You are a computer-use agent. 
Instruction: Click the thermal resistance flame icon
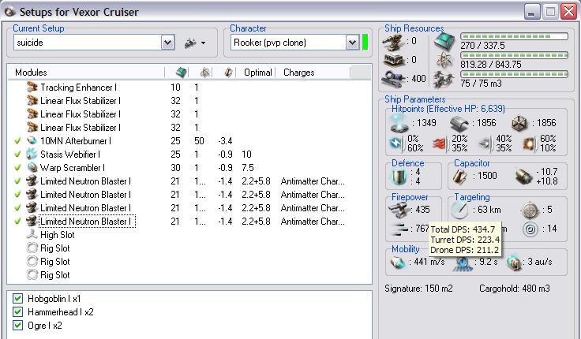440,143
